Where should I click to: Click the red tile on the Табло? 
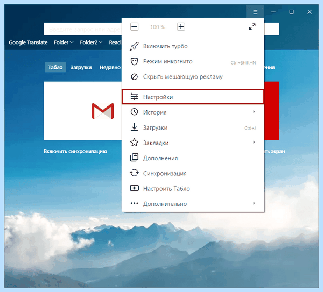[x=271, y=111]
